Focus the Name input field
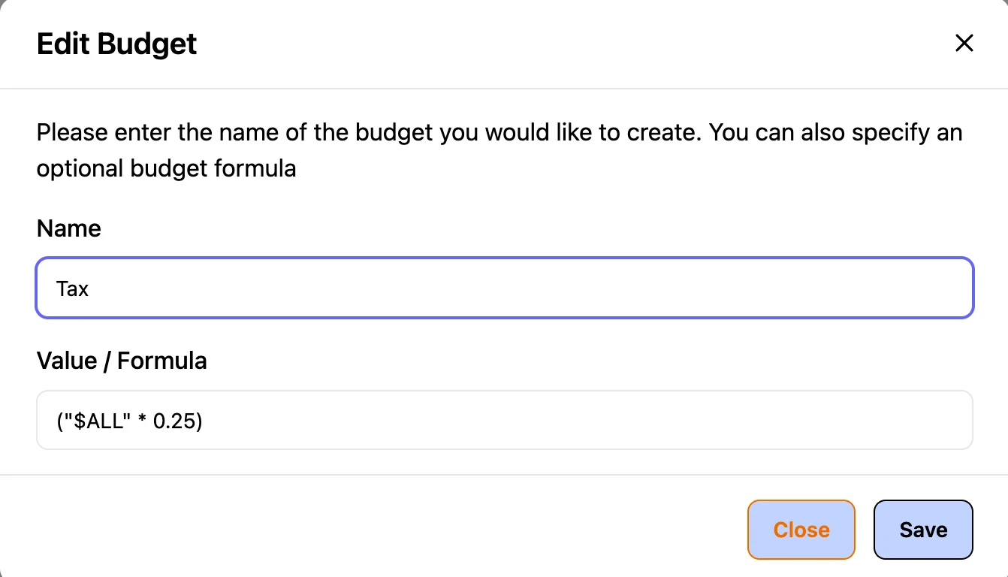 click(x=504, y=288)
